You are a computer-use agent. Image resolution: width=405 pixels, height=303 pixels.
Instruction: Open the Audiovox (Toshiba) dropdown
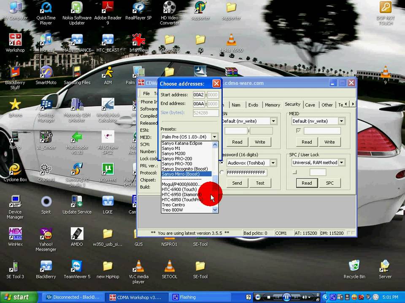point(273,163)
